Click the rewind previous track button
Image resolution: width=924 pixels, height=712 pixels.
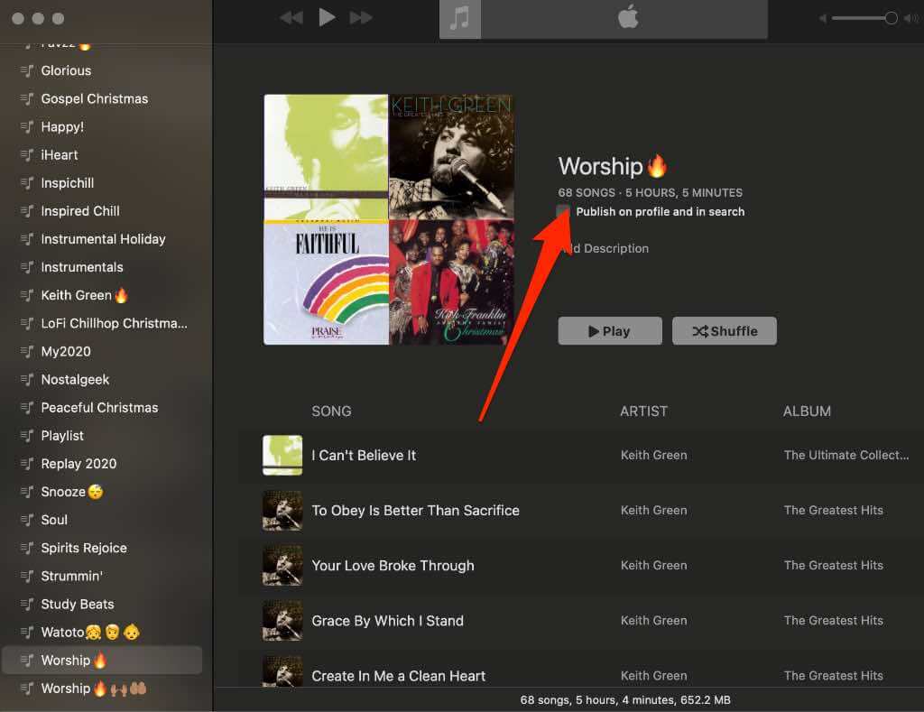[291, 18]
